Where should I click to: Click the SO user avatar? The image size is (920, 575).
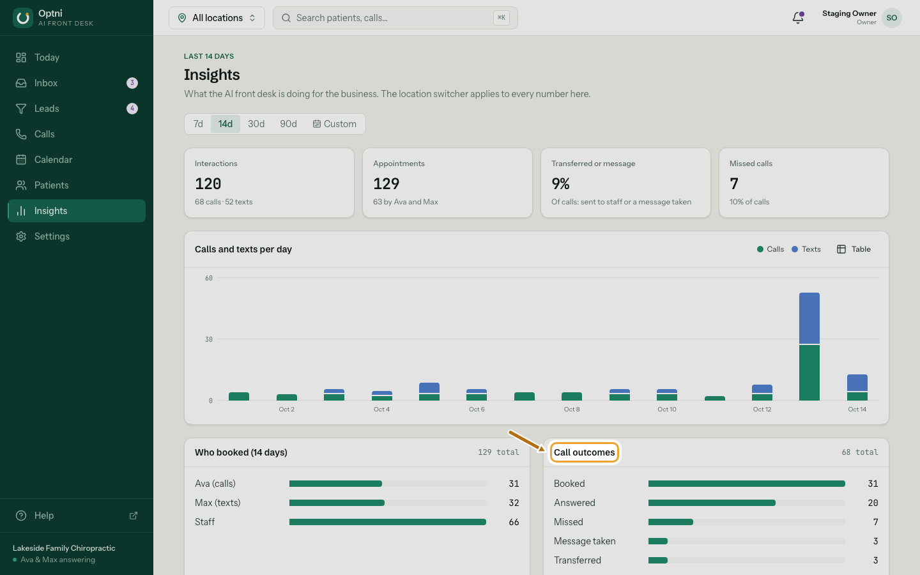pos(892,18)
